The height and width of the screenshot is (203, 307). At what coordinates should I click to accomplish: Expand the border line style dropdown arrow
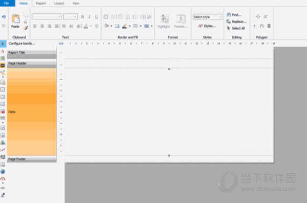click(141, 26)
